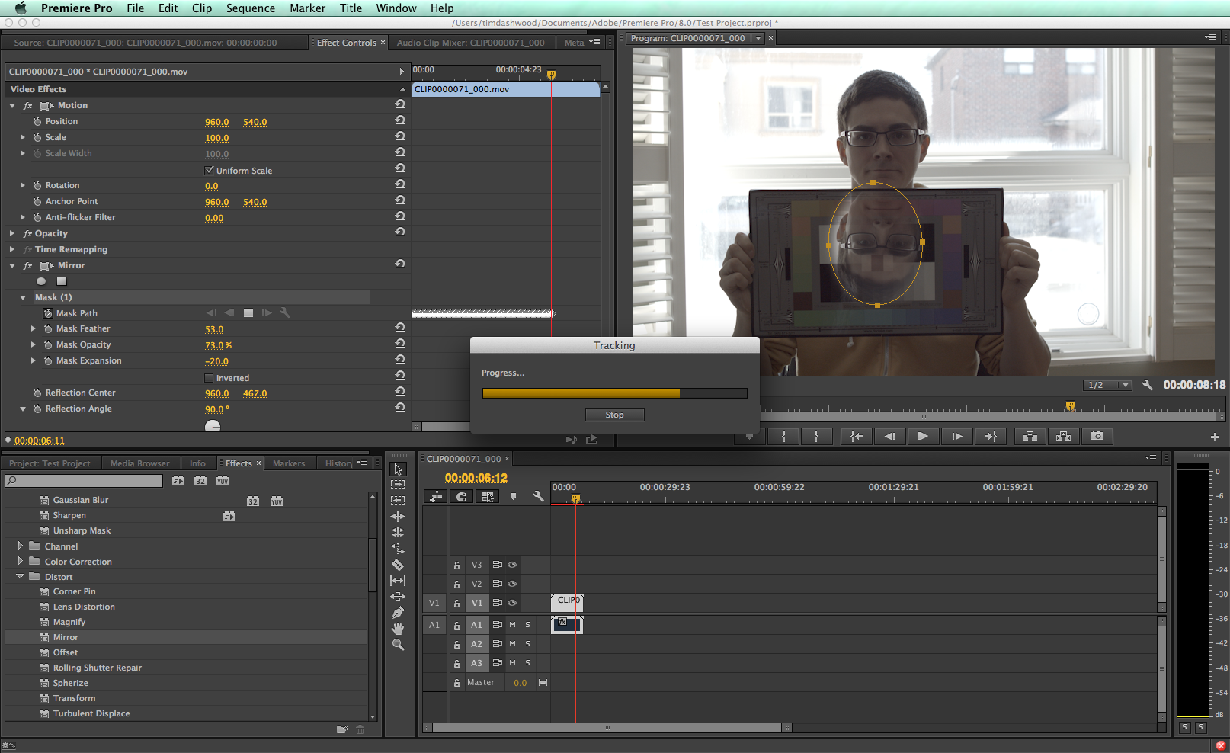Click the ellipse mask shape under Mirror

click(x=41, y=281)
